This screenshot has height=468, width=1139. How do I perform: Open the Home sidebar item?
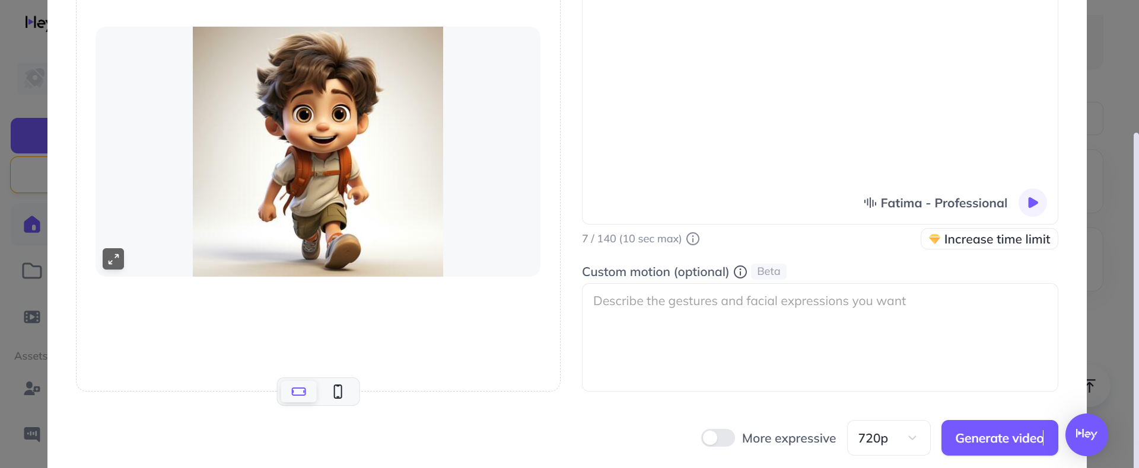32,225
